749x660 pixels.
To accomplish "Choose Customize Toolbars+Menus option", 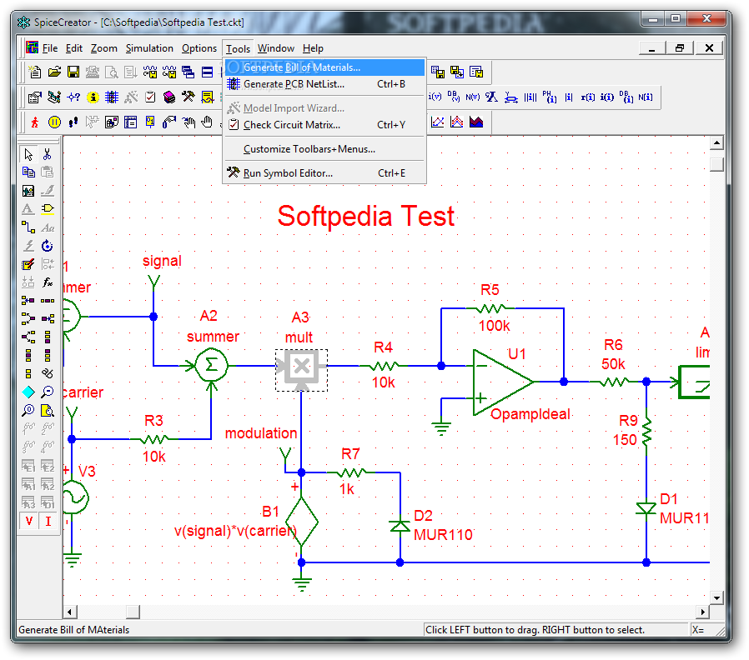I will (x=324, y=149).
